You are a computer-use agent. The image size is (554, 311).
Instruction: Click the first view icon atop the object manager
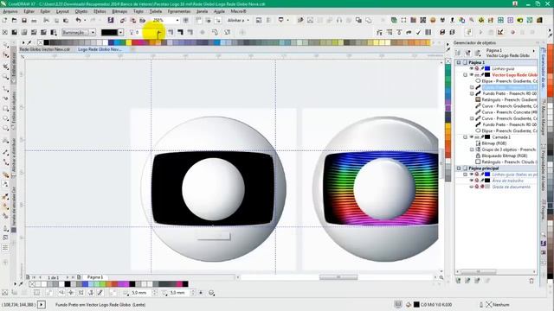[x=458, y=54]
